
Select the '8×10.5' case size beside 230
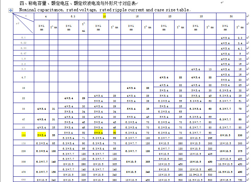tap(225, 135)
